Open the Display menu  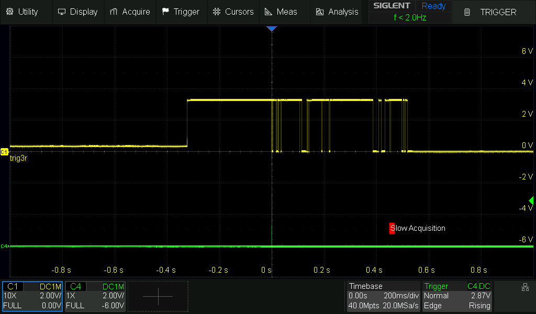click(77, 12)
